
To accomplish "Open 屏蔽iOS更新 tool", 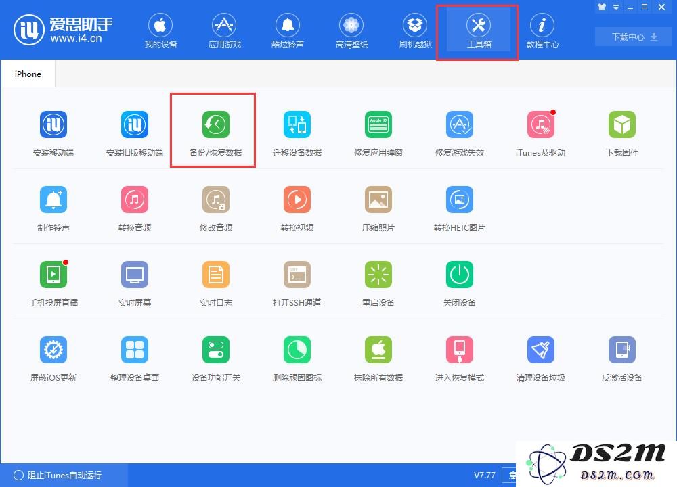I will [x=53, y=359].
